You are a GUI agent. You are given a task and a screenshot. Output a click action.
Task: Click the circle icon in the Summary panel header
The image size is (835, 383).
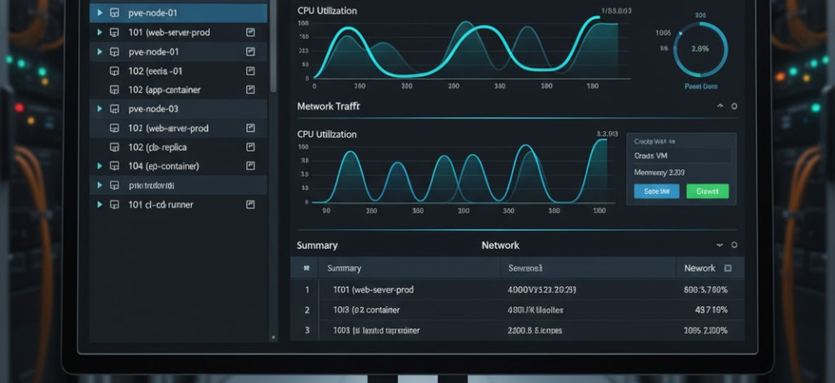[x=734, y=245]
